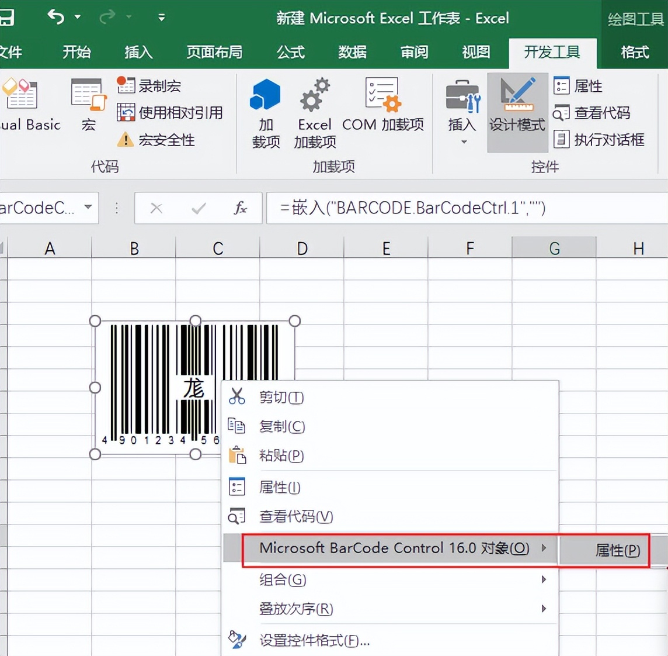Select column B header
668x656 pixels.
pos(134,248)
